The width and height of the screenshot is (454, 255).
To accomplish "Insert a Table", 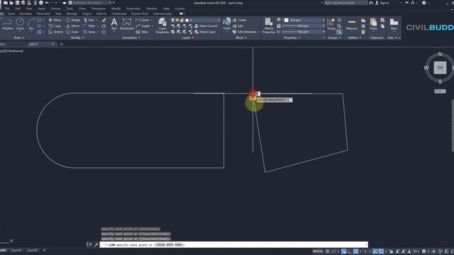I will 142,32.
